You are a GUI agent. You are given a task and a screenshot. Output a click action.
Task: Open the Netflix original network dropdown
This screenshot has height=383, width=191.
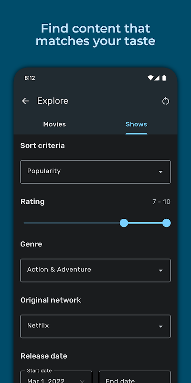(95, 327)
